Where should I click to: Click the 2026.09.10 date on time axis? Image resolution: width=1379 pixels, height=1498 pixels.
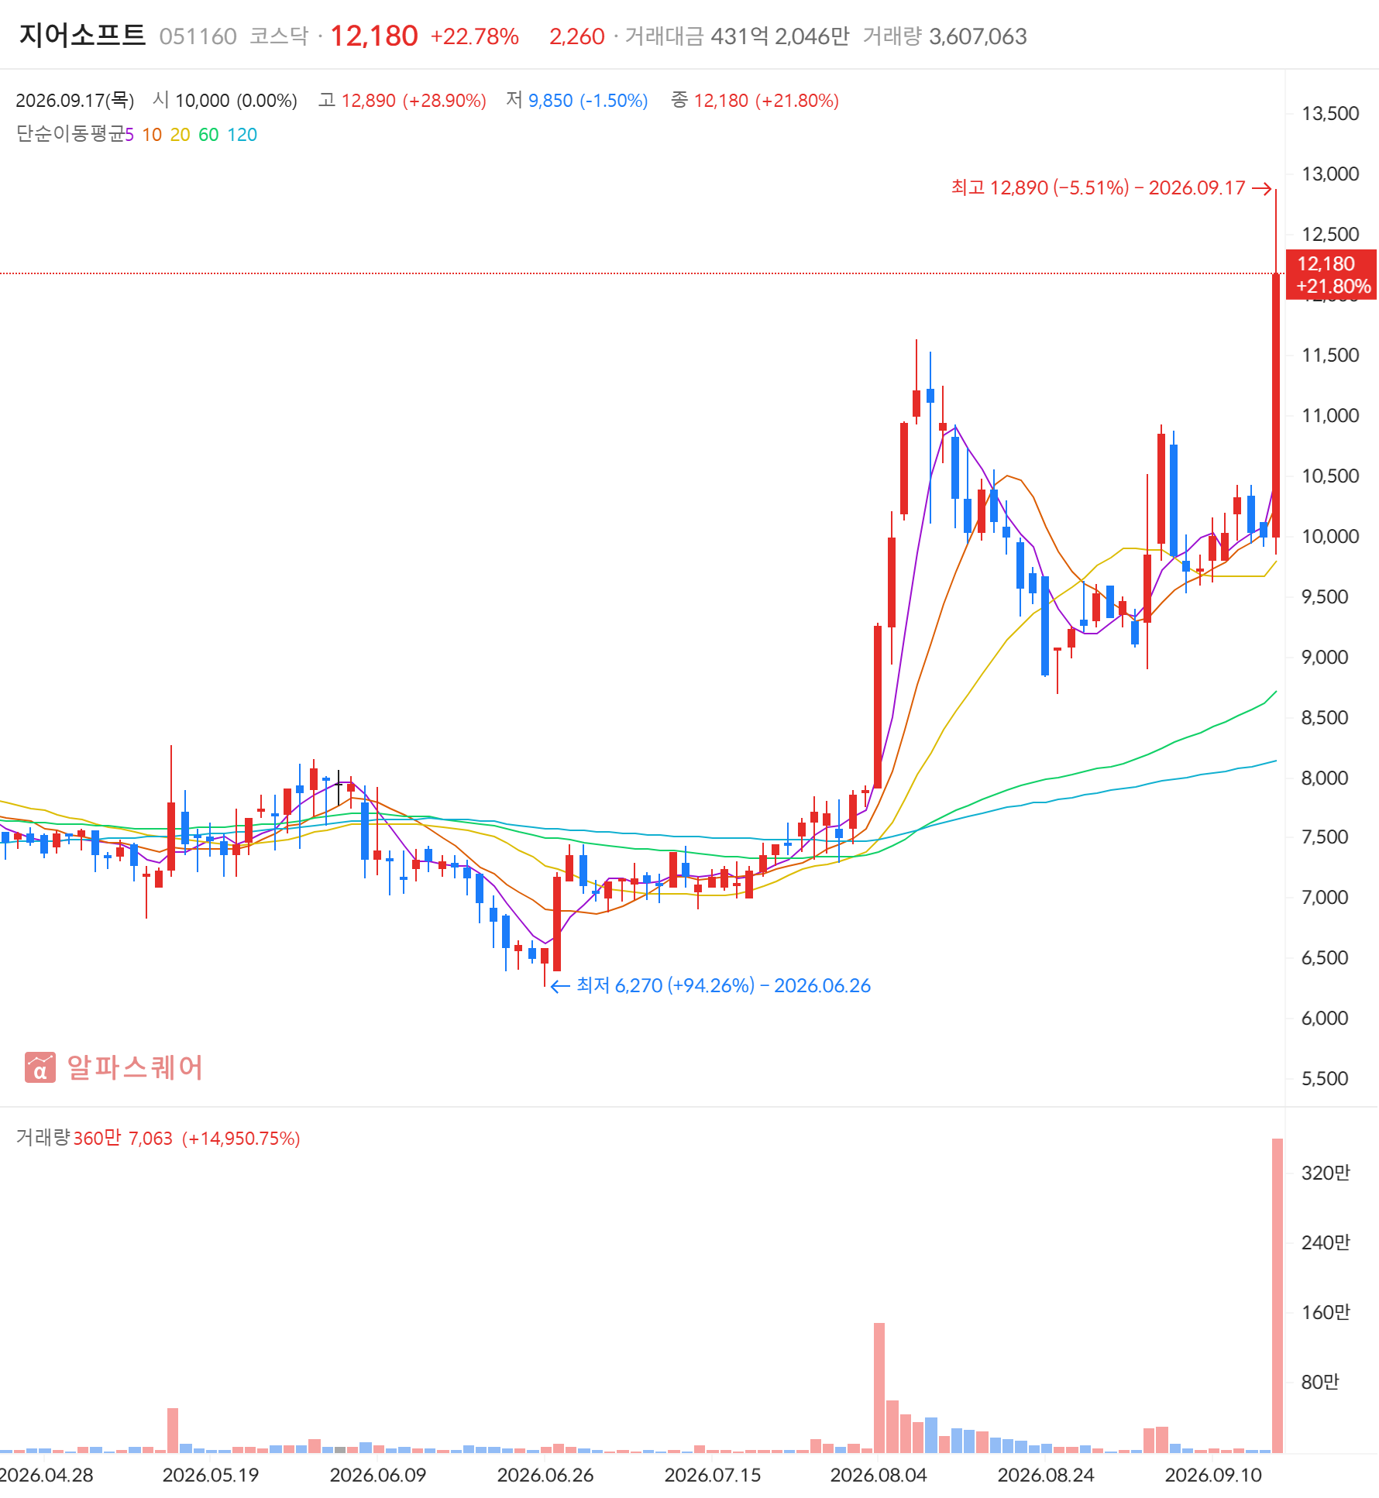click(x=1213, y=1475)
